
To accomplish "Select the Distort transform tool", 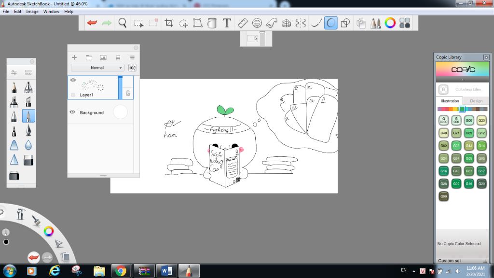I will click(197, 23).
